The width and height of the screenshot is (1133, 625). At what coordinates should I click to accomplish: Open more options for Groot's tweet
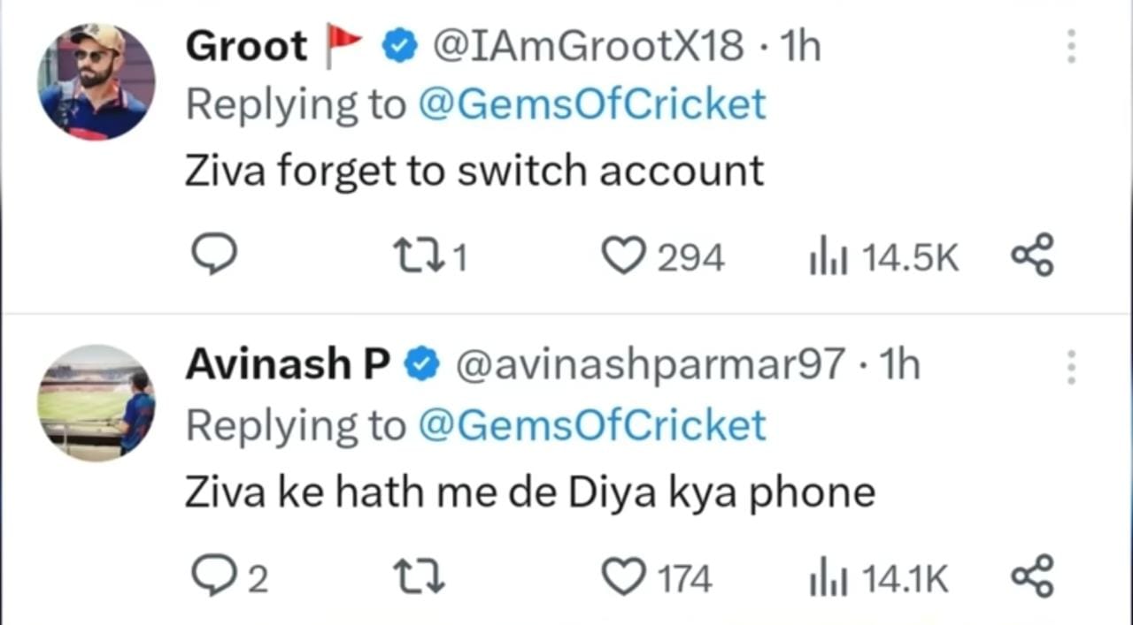click(1071, 46)
